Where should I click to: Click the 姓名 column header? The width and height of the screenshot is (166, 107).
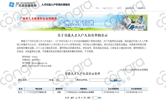pos(21,89)
